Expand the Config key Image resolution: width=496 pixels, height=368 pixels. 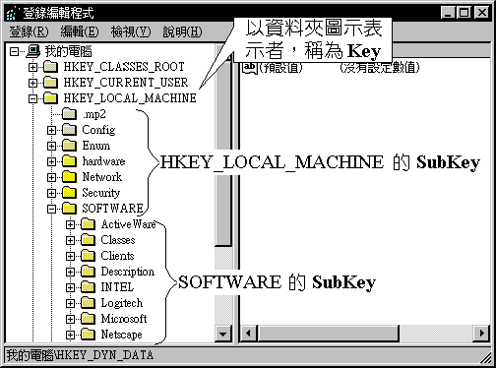click(51, 130)
